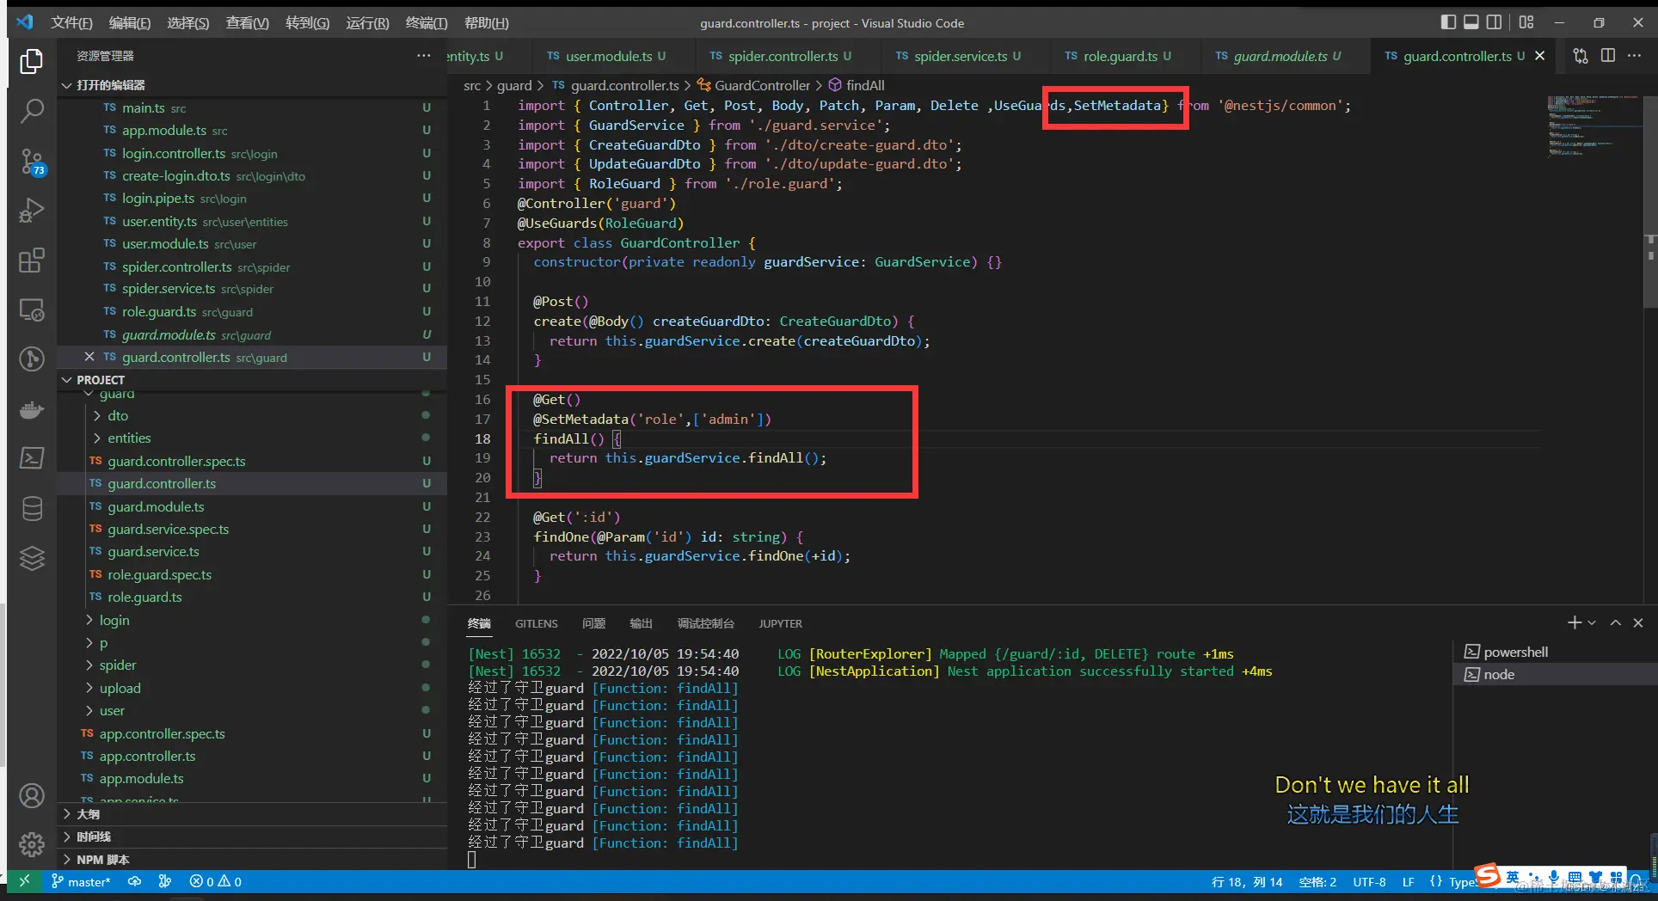The image size is (1658, 901).
Task: Click the LF end-of-line selector
Action: [x=1408, y=881]
